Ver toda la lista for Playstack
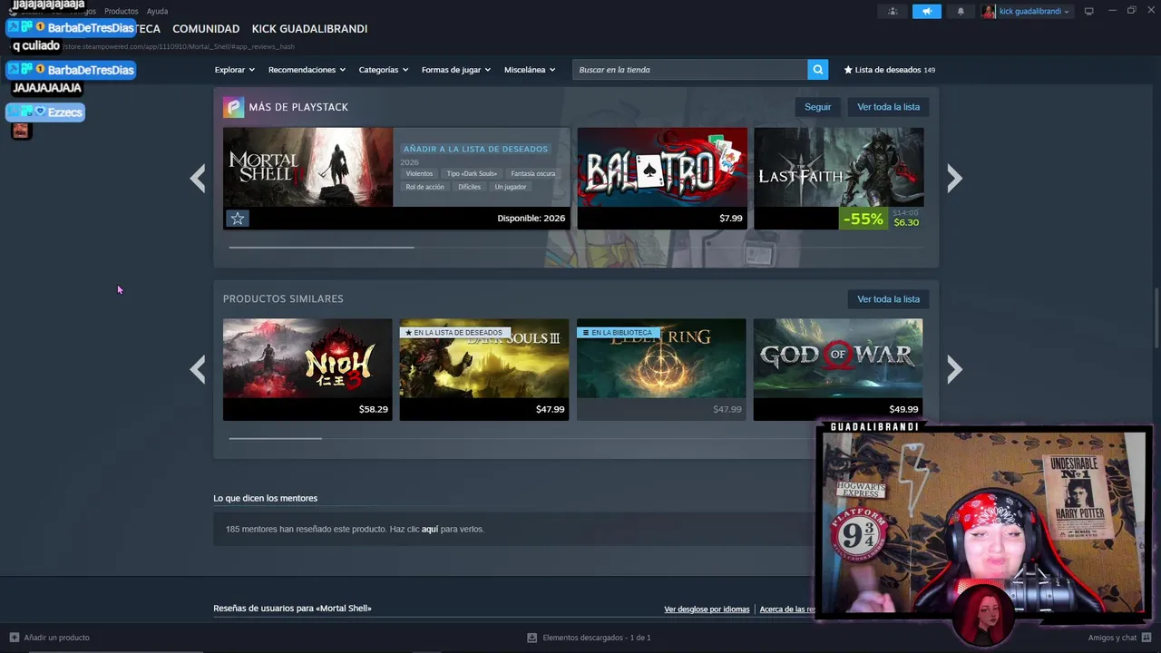1161x653 pixels. coord(888,107)
